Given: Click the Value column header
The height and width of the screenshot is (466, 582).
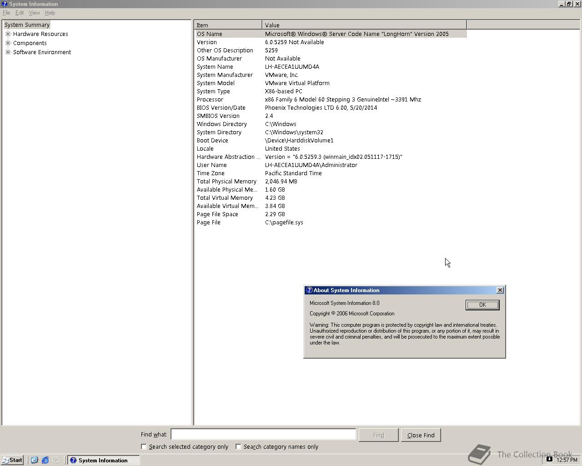Looking at the screenshot, I should click(364, 25).
